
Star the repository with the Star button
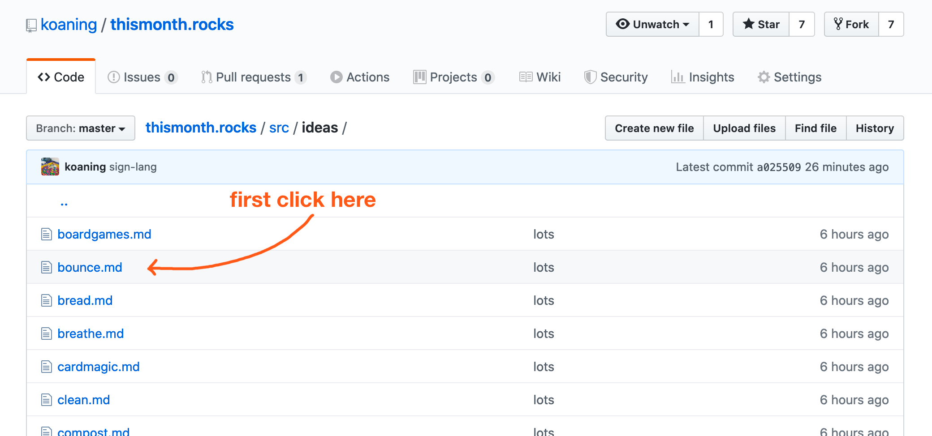pyautogui.click(x=761, y=24)
